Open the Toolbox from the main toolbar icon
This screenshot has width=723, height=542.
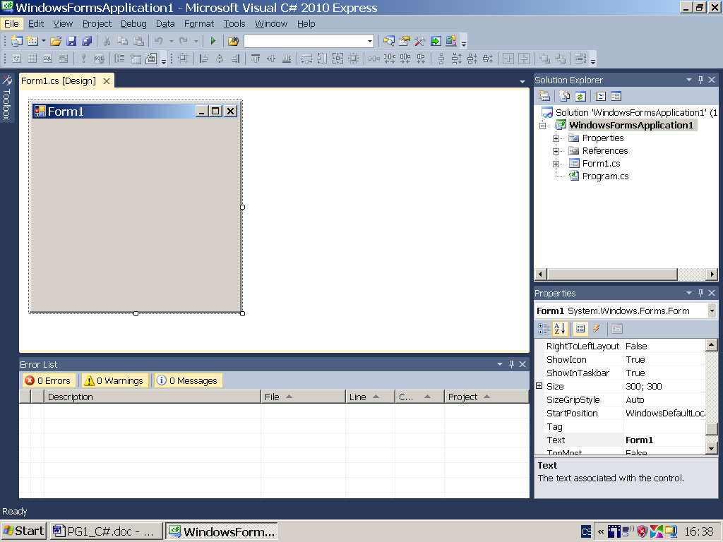(x=419, y=41)
